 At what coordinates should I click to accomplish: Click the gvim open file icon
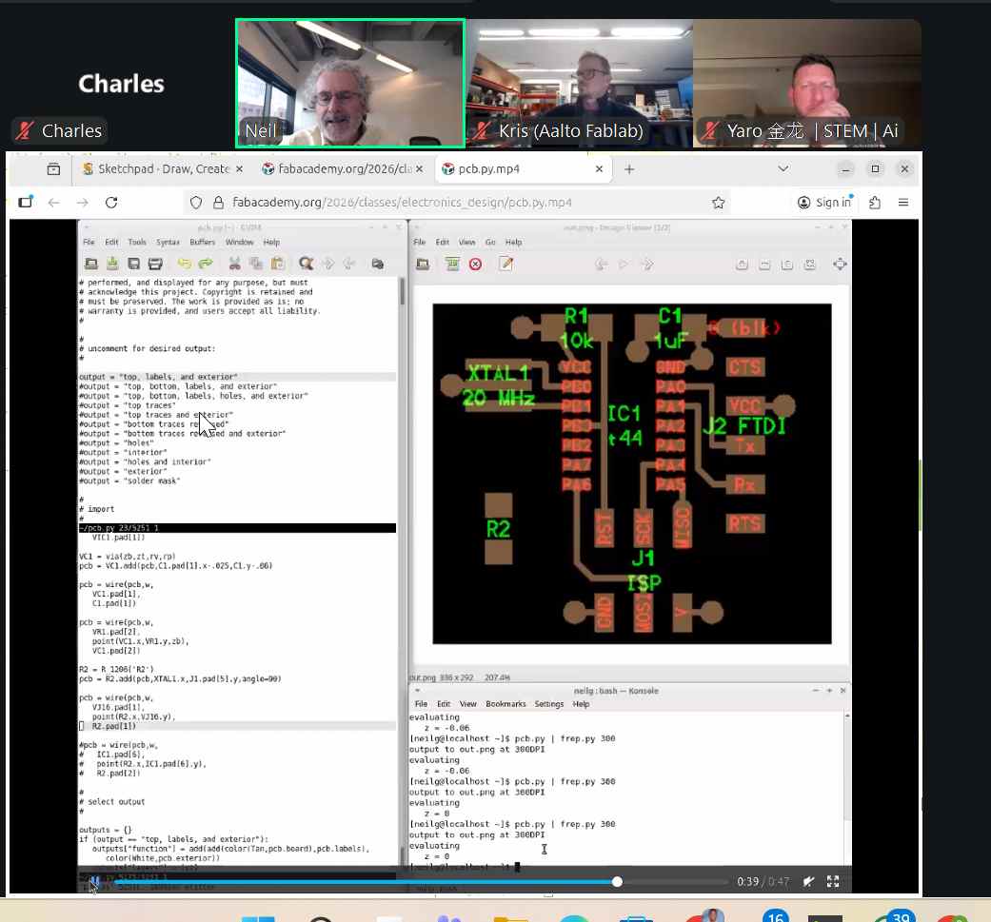(91, 264)
